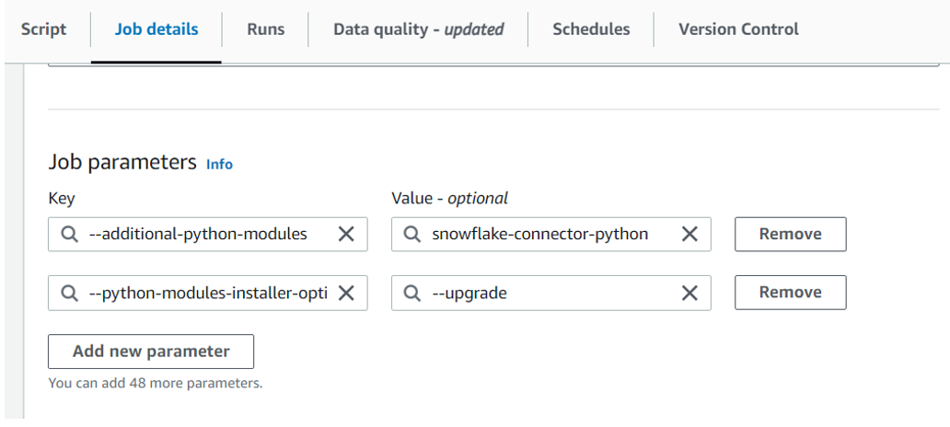Remove the snowflake-connector-python parameter row
950x427 pixels.
click(x=790, y=234)
